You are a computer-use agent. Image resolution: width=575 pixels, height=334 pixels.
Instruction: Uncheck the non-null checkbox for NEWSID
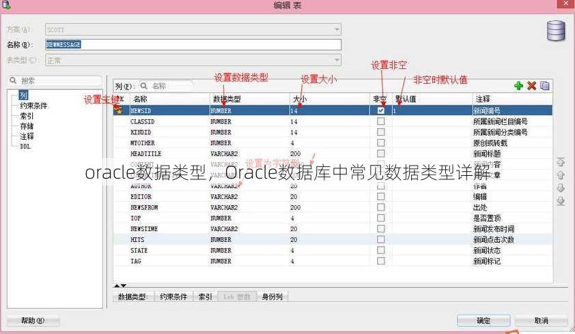click(x=381, y=110)
